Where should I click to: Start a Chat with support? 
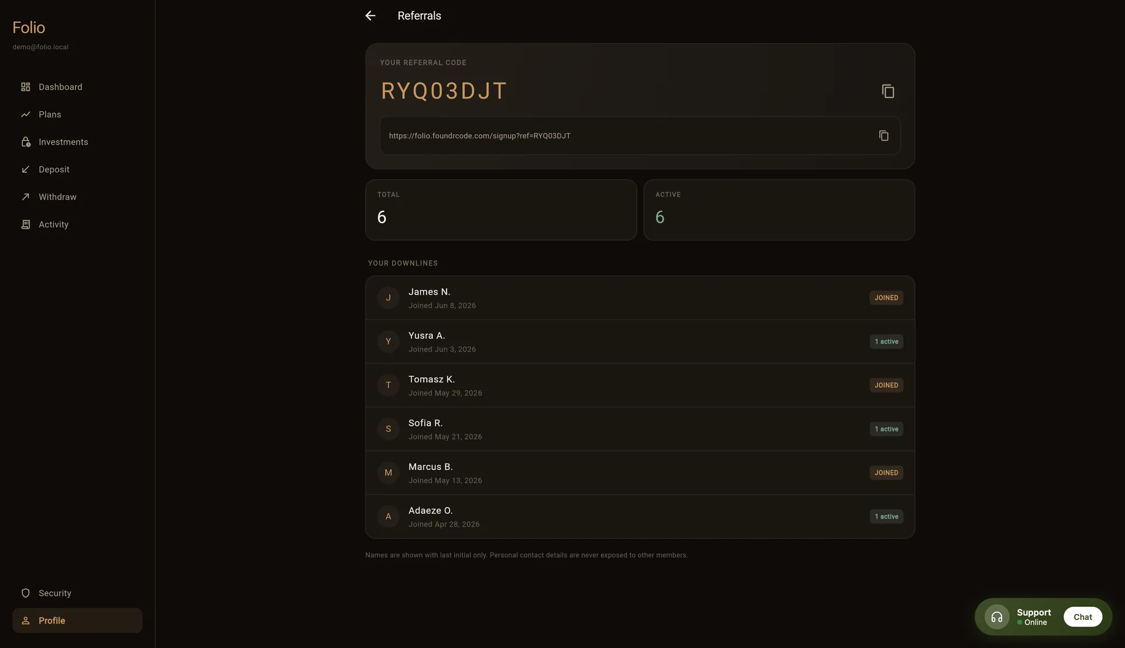[1083, 617]
